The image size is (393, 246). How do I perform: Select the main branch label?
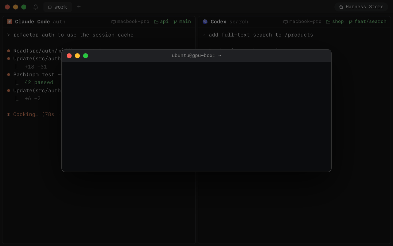click(182, 22)
